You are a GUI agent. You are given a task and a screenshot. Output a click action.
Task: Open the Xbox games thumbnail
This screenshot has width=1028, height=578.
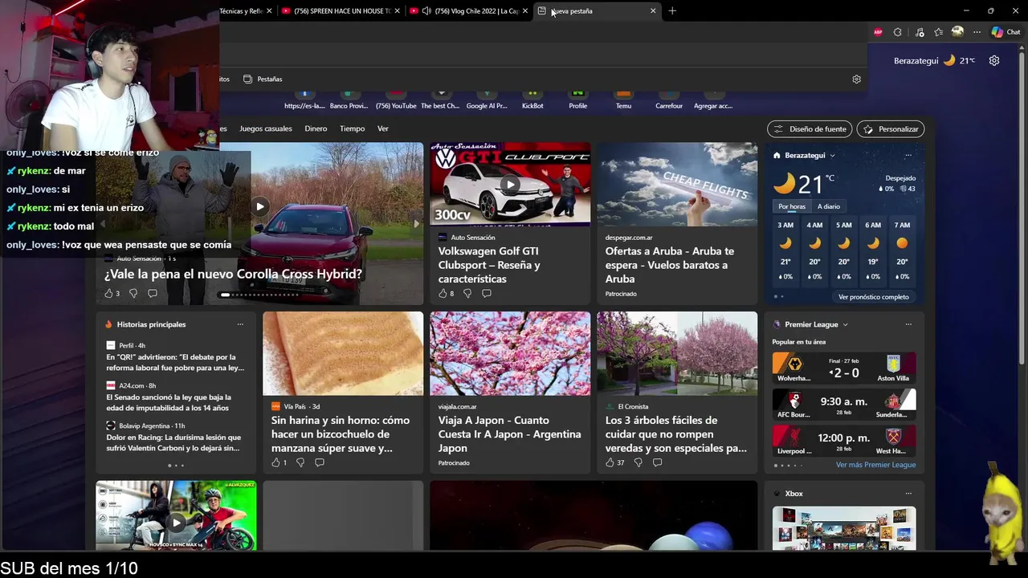click(x=844, y=528)
